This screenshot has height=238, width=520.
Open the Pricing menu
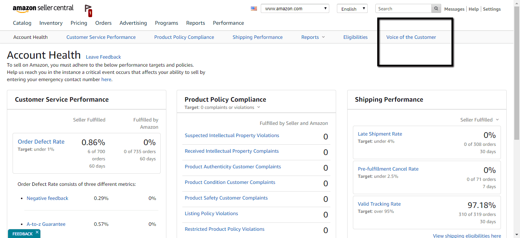[x=79, y=23]
